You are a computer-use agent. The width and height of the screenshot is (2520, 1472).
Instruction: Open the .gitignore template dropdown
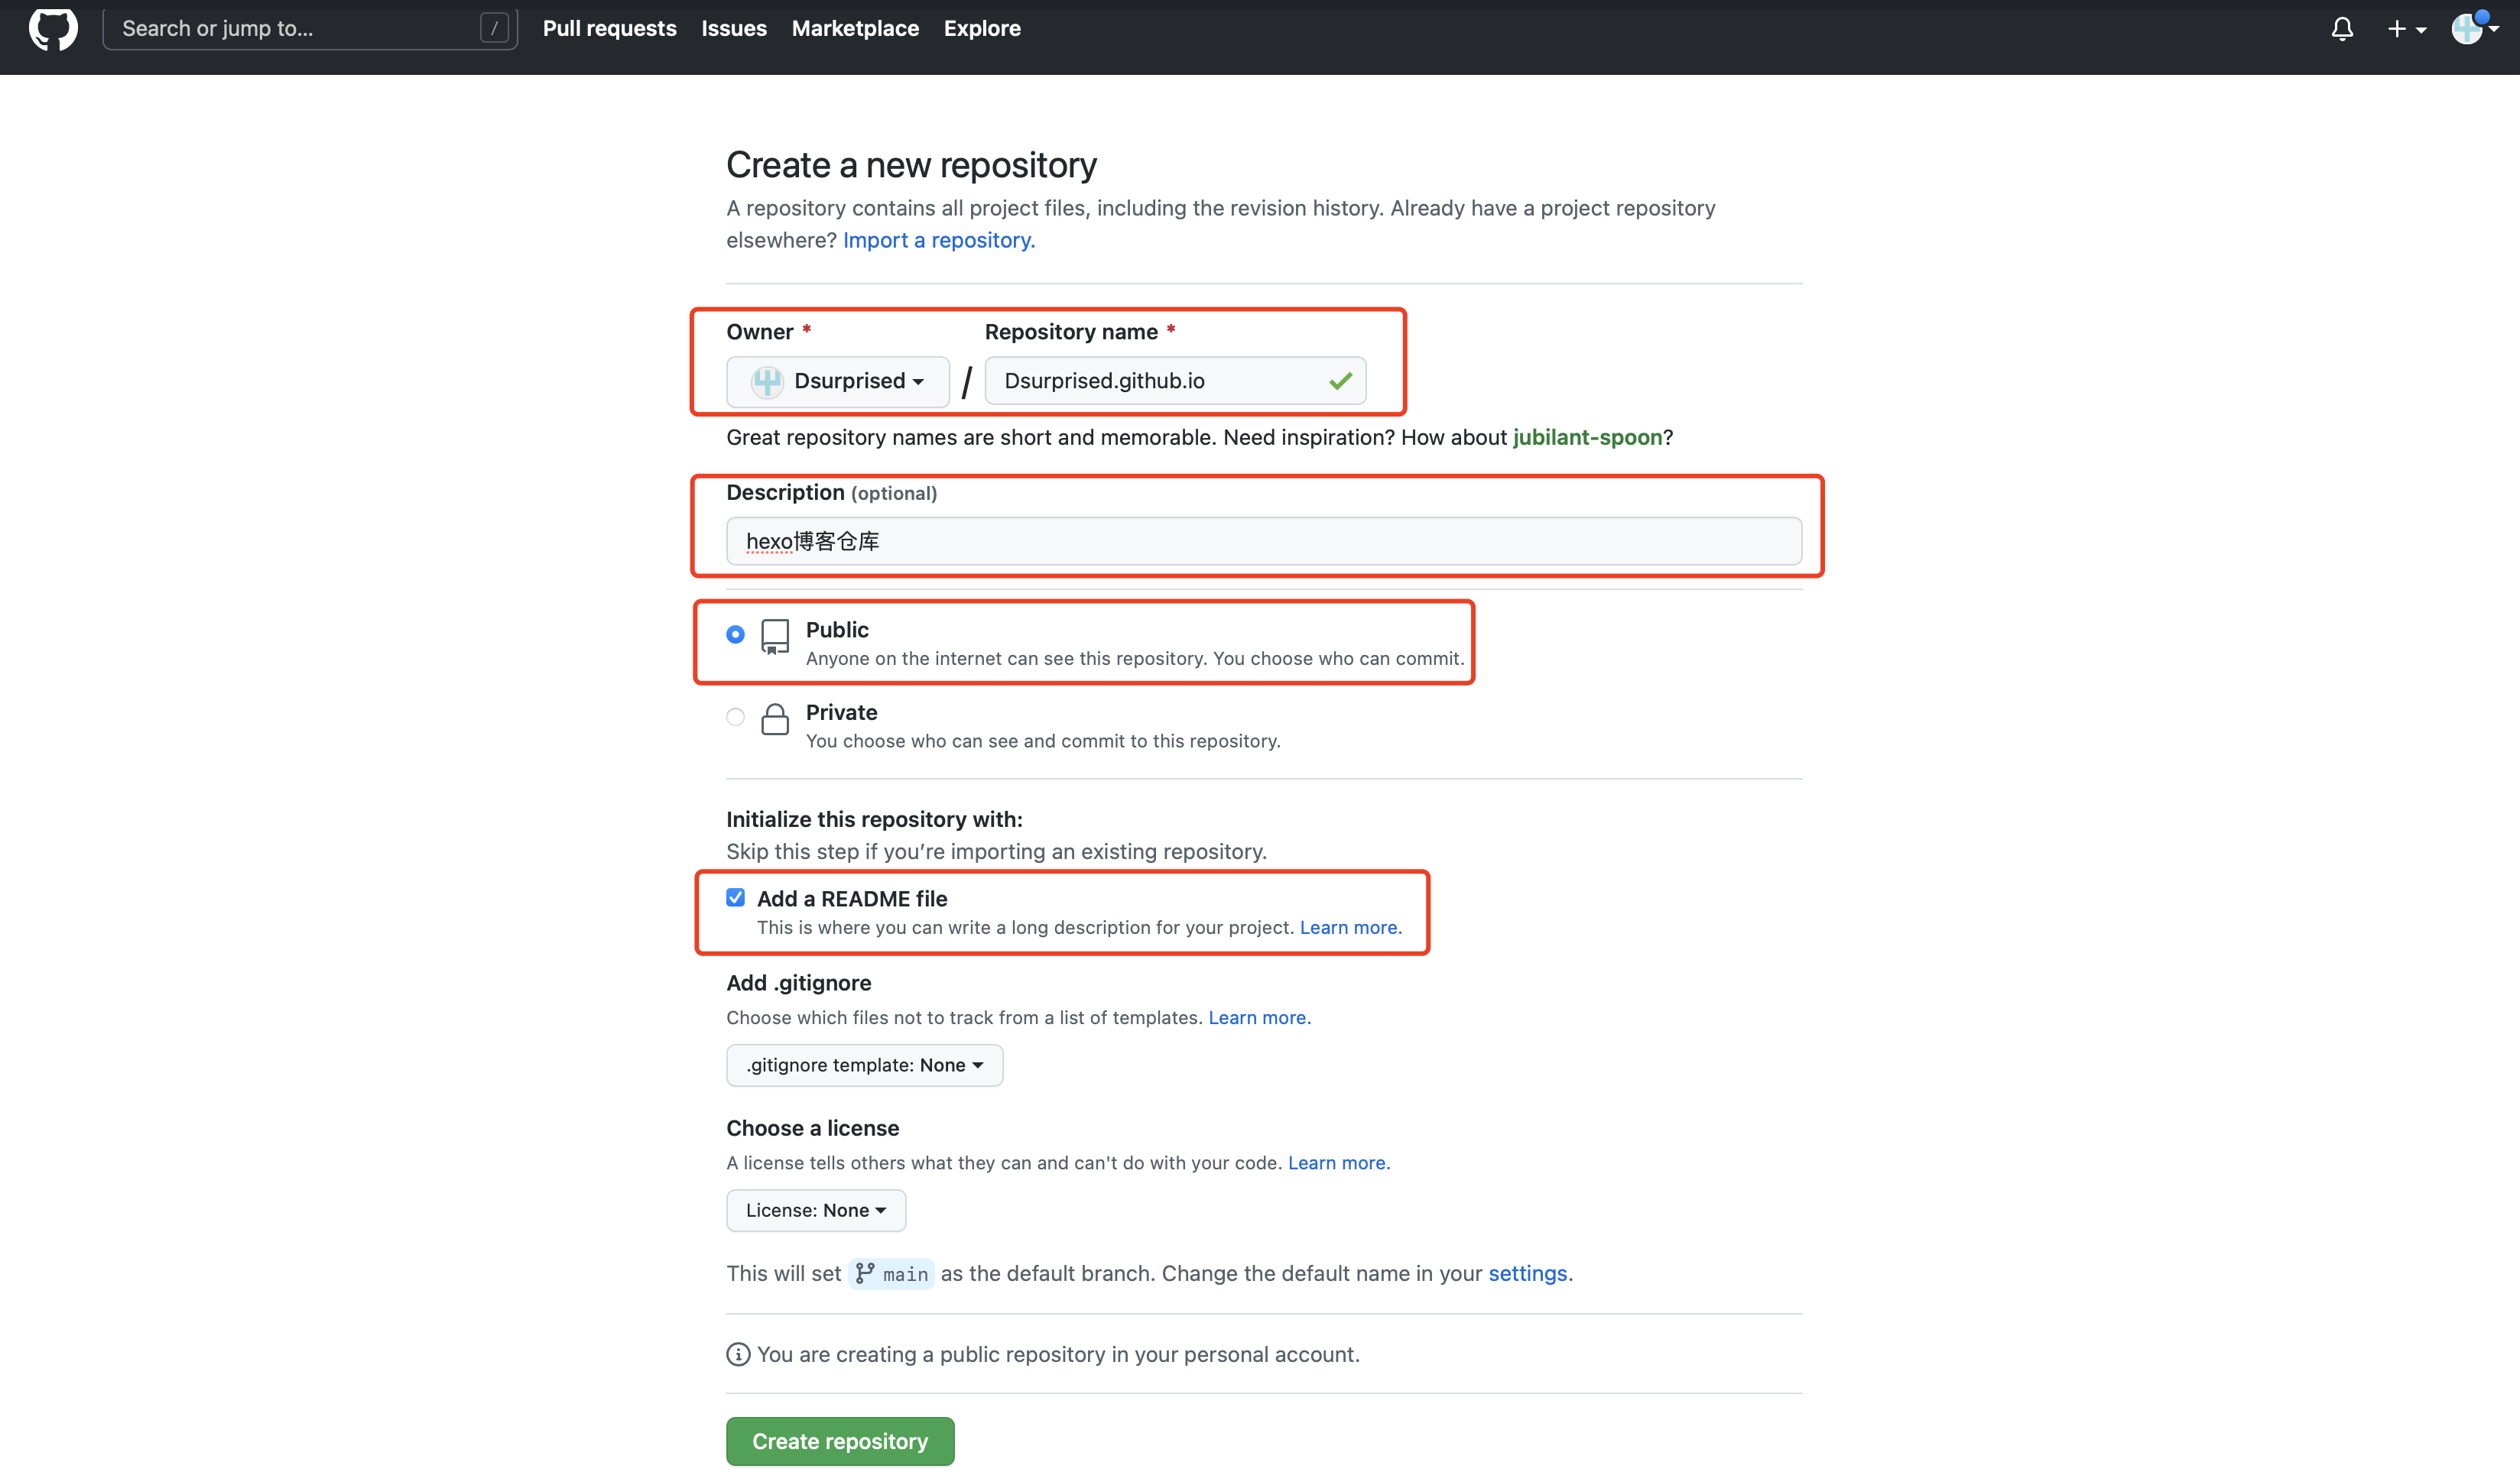(864, 1065)
